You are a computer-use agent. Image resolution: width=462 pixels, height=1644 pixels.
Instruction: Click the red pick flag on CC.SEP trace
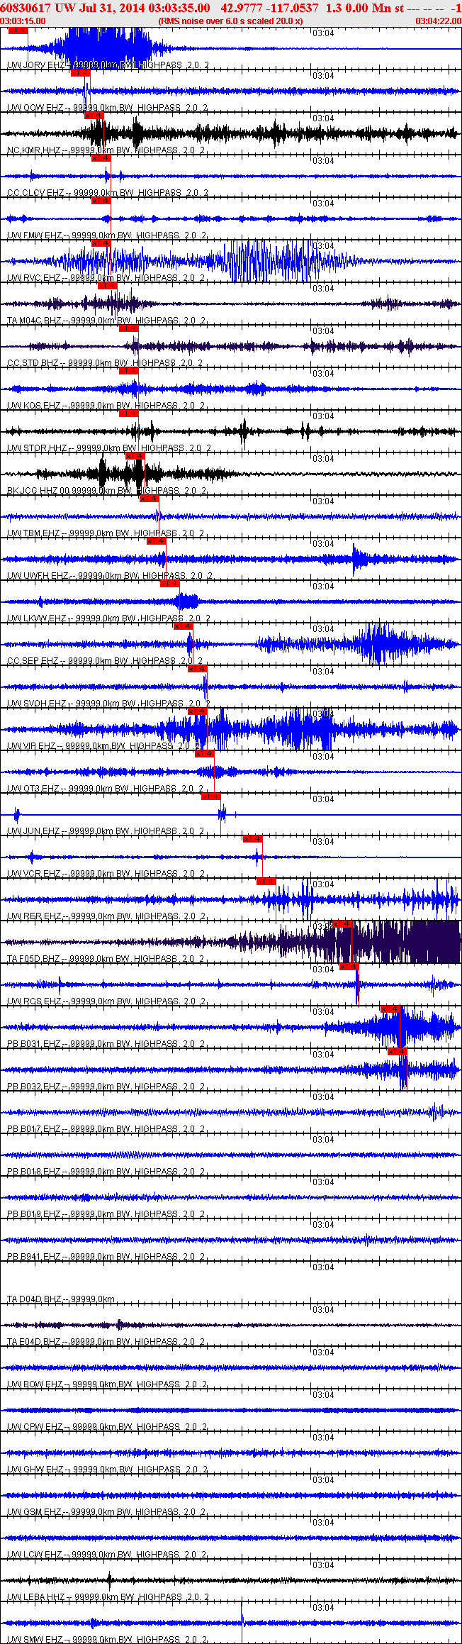[183, 626]
